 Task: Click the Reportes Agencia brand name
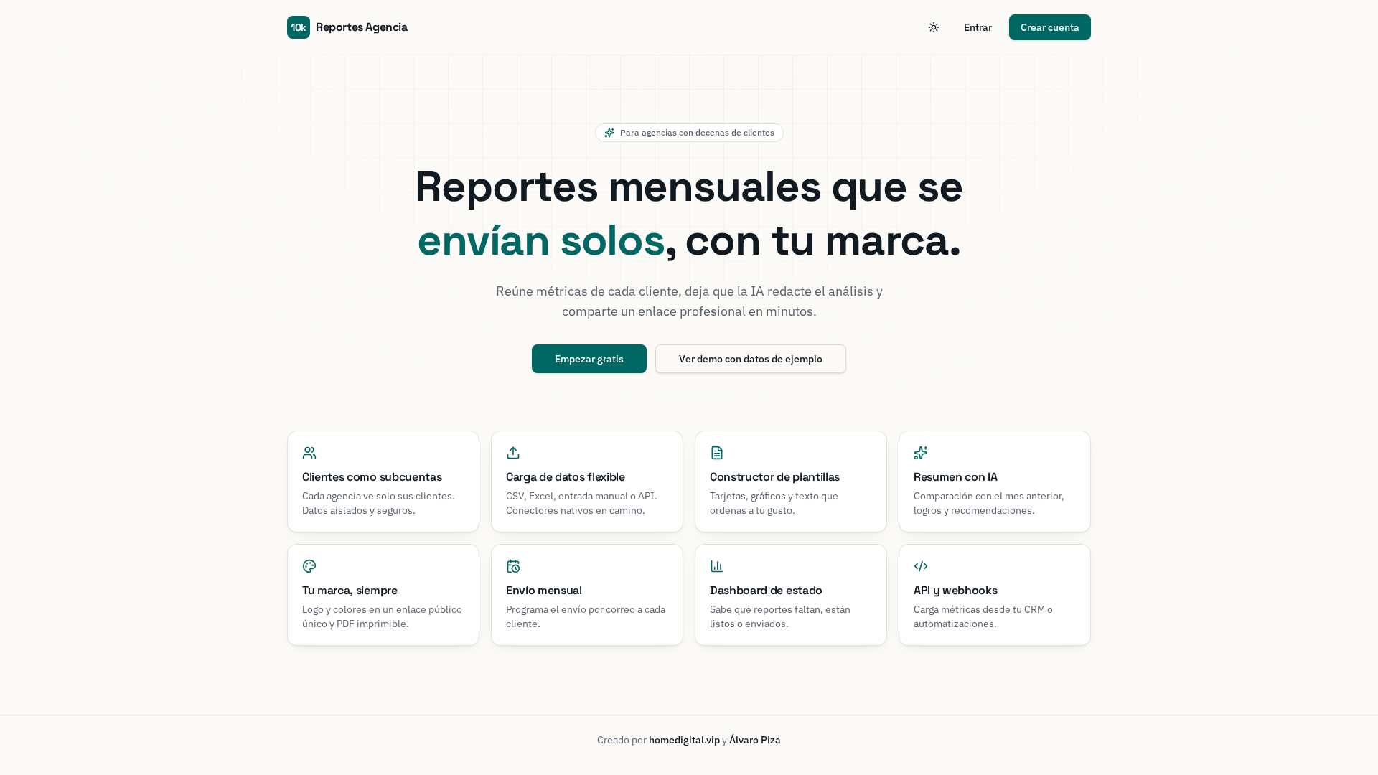point(362,27)
